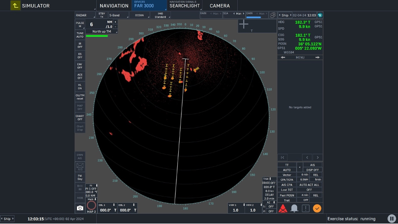Click the yellow simulator back arrow icon
This screenshot has height=224, width=398.
click(15, 6)
